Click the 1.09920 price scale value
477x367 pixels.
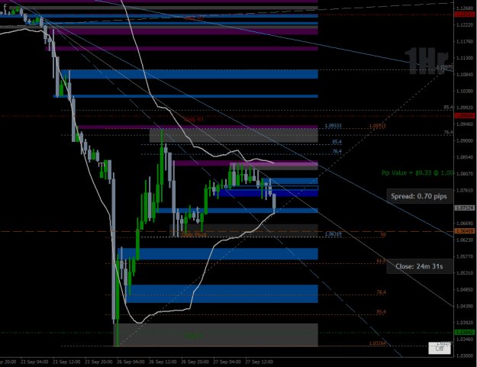(465, 108)
